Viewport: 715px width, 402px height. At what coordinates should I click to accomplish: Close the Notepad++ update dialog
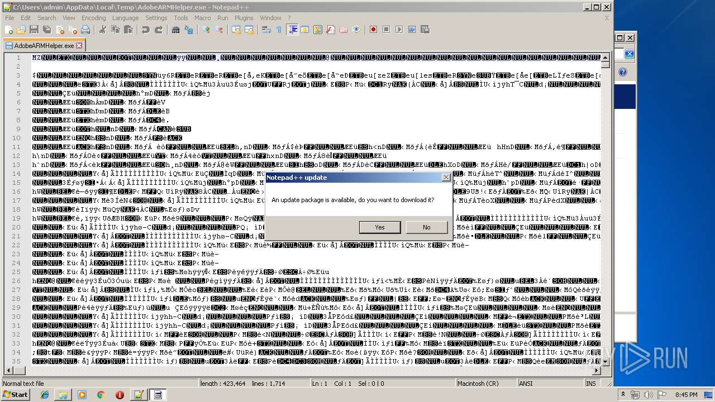(x=446, y=178)
